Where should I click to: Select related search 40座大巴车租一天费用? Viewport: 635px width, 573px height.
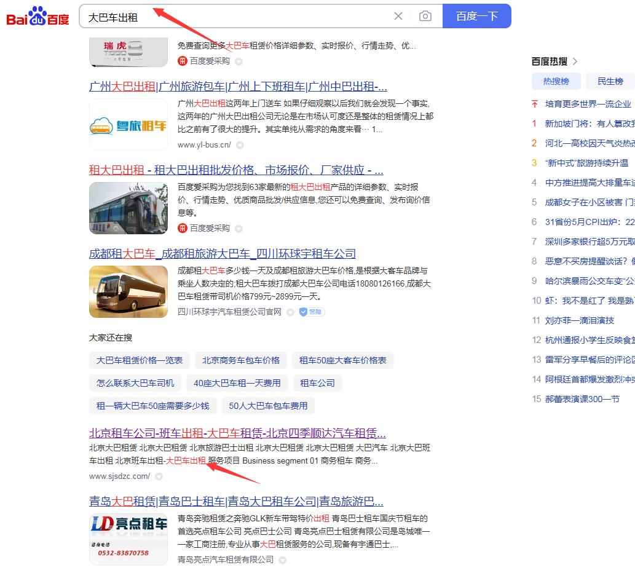(237, 383)
